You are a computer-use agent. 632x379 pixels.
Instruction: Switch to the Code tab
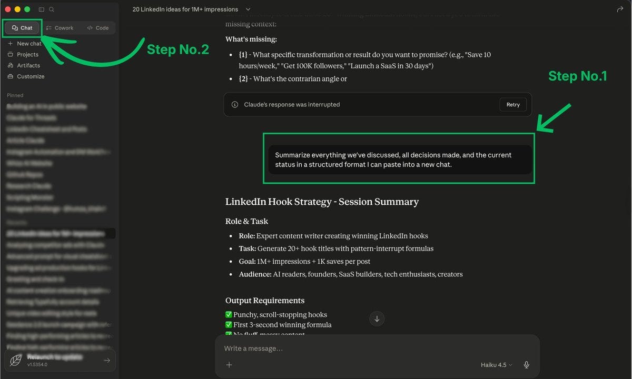pyautogui.click(x=98, y=28)
